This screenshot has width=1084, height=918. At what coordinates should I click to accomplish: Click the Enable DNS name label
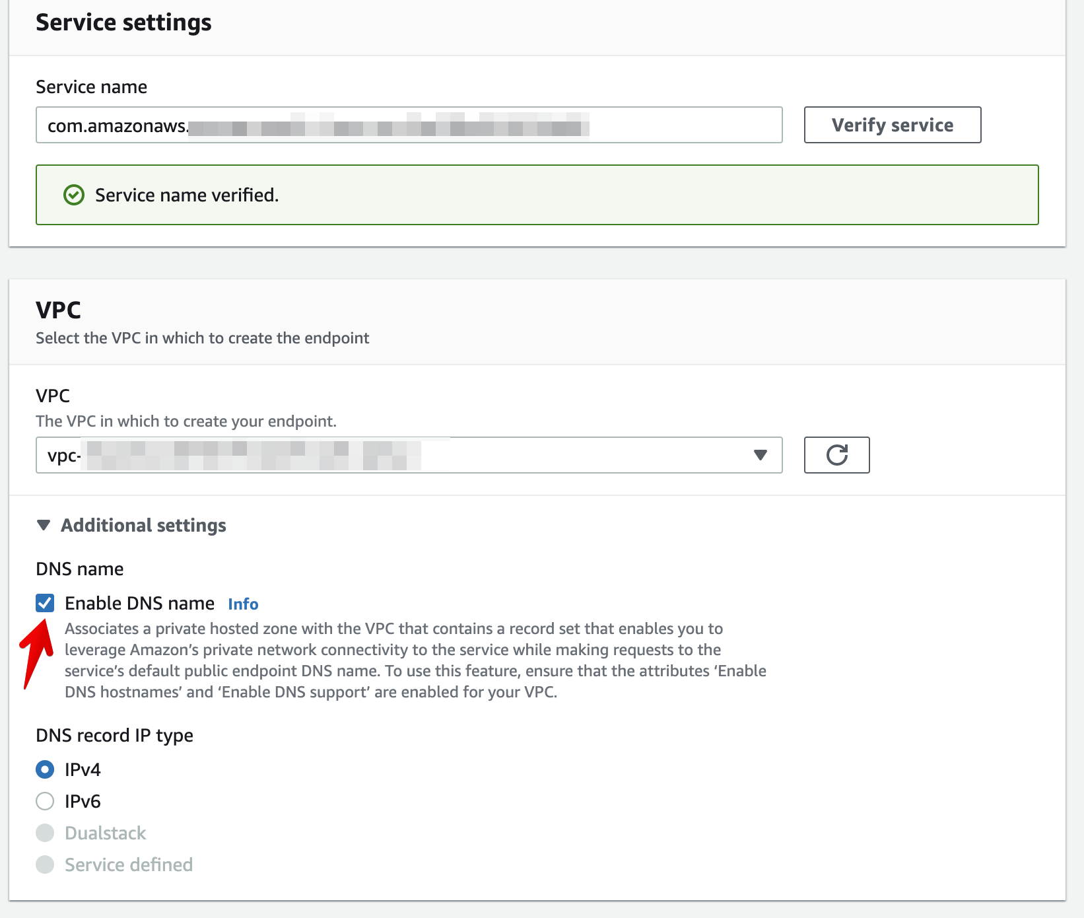139,603
